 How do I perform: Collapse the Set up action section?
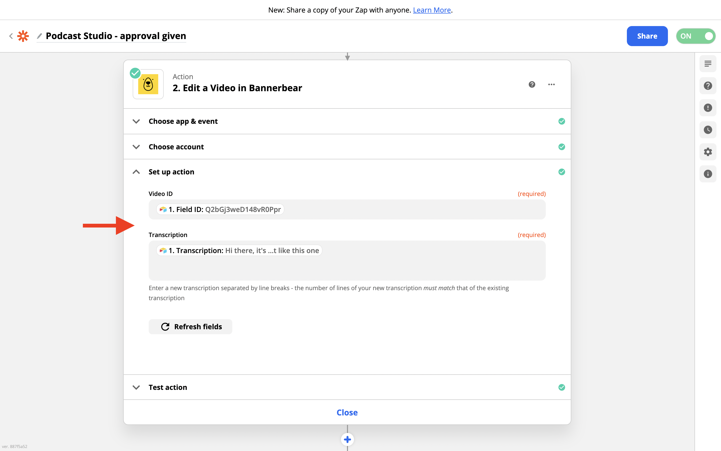point(171,172)
